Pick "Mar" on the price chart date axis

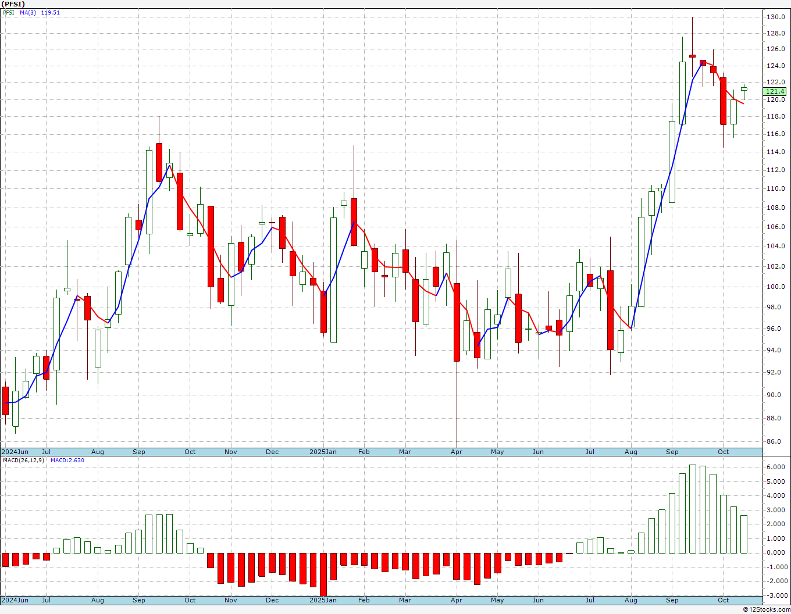point(405,452)
